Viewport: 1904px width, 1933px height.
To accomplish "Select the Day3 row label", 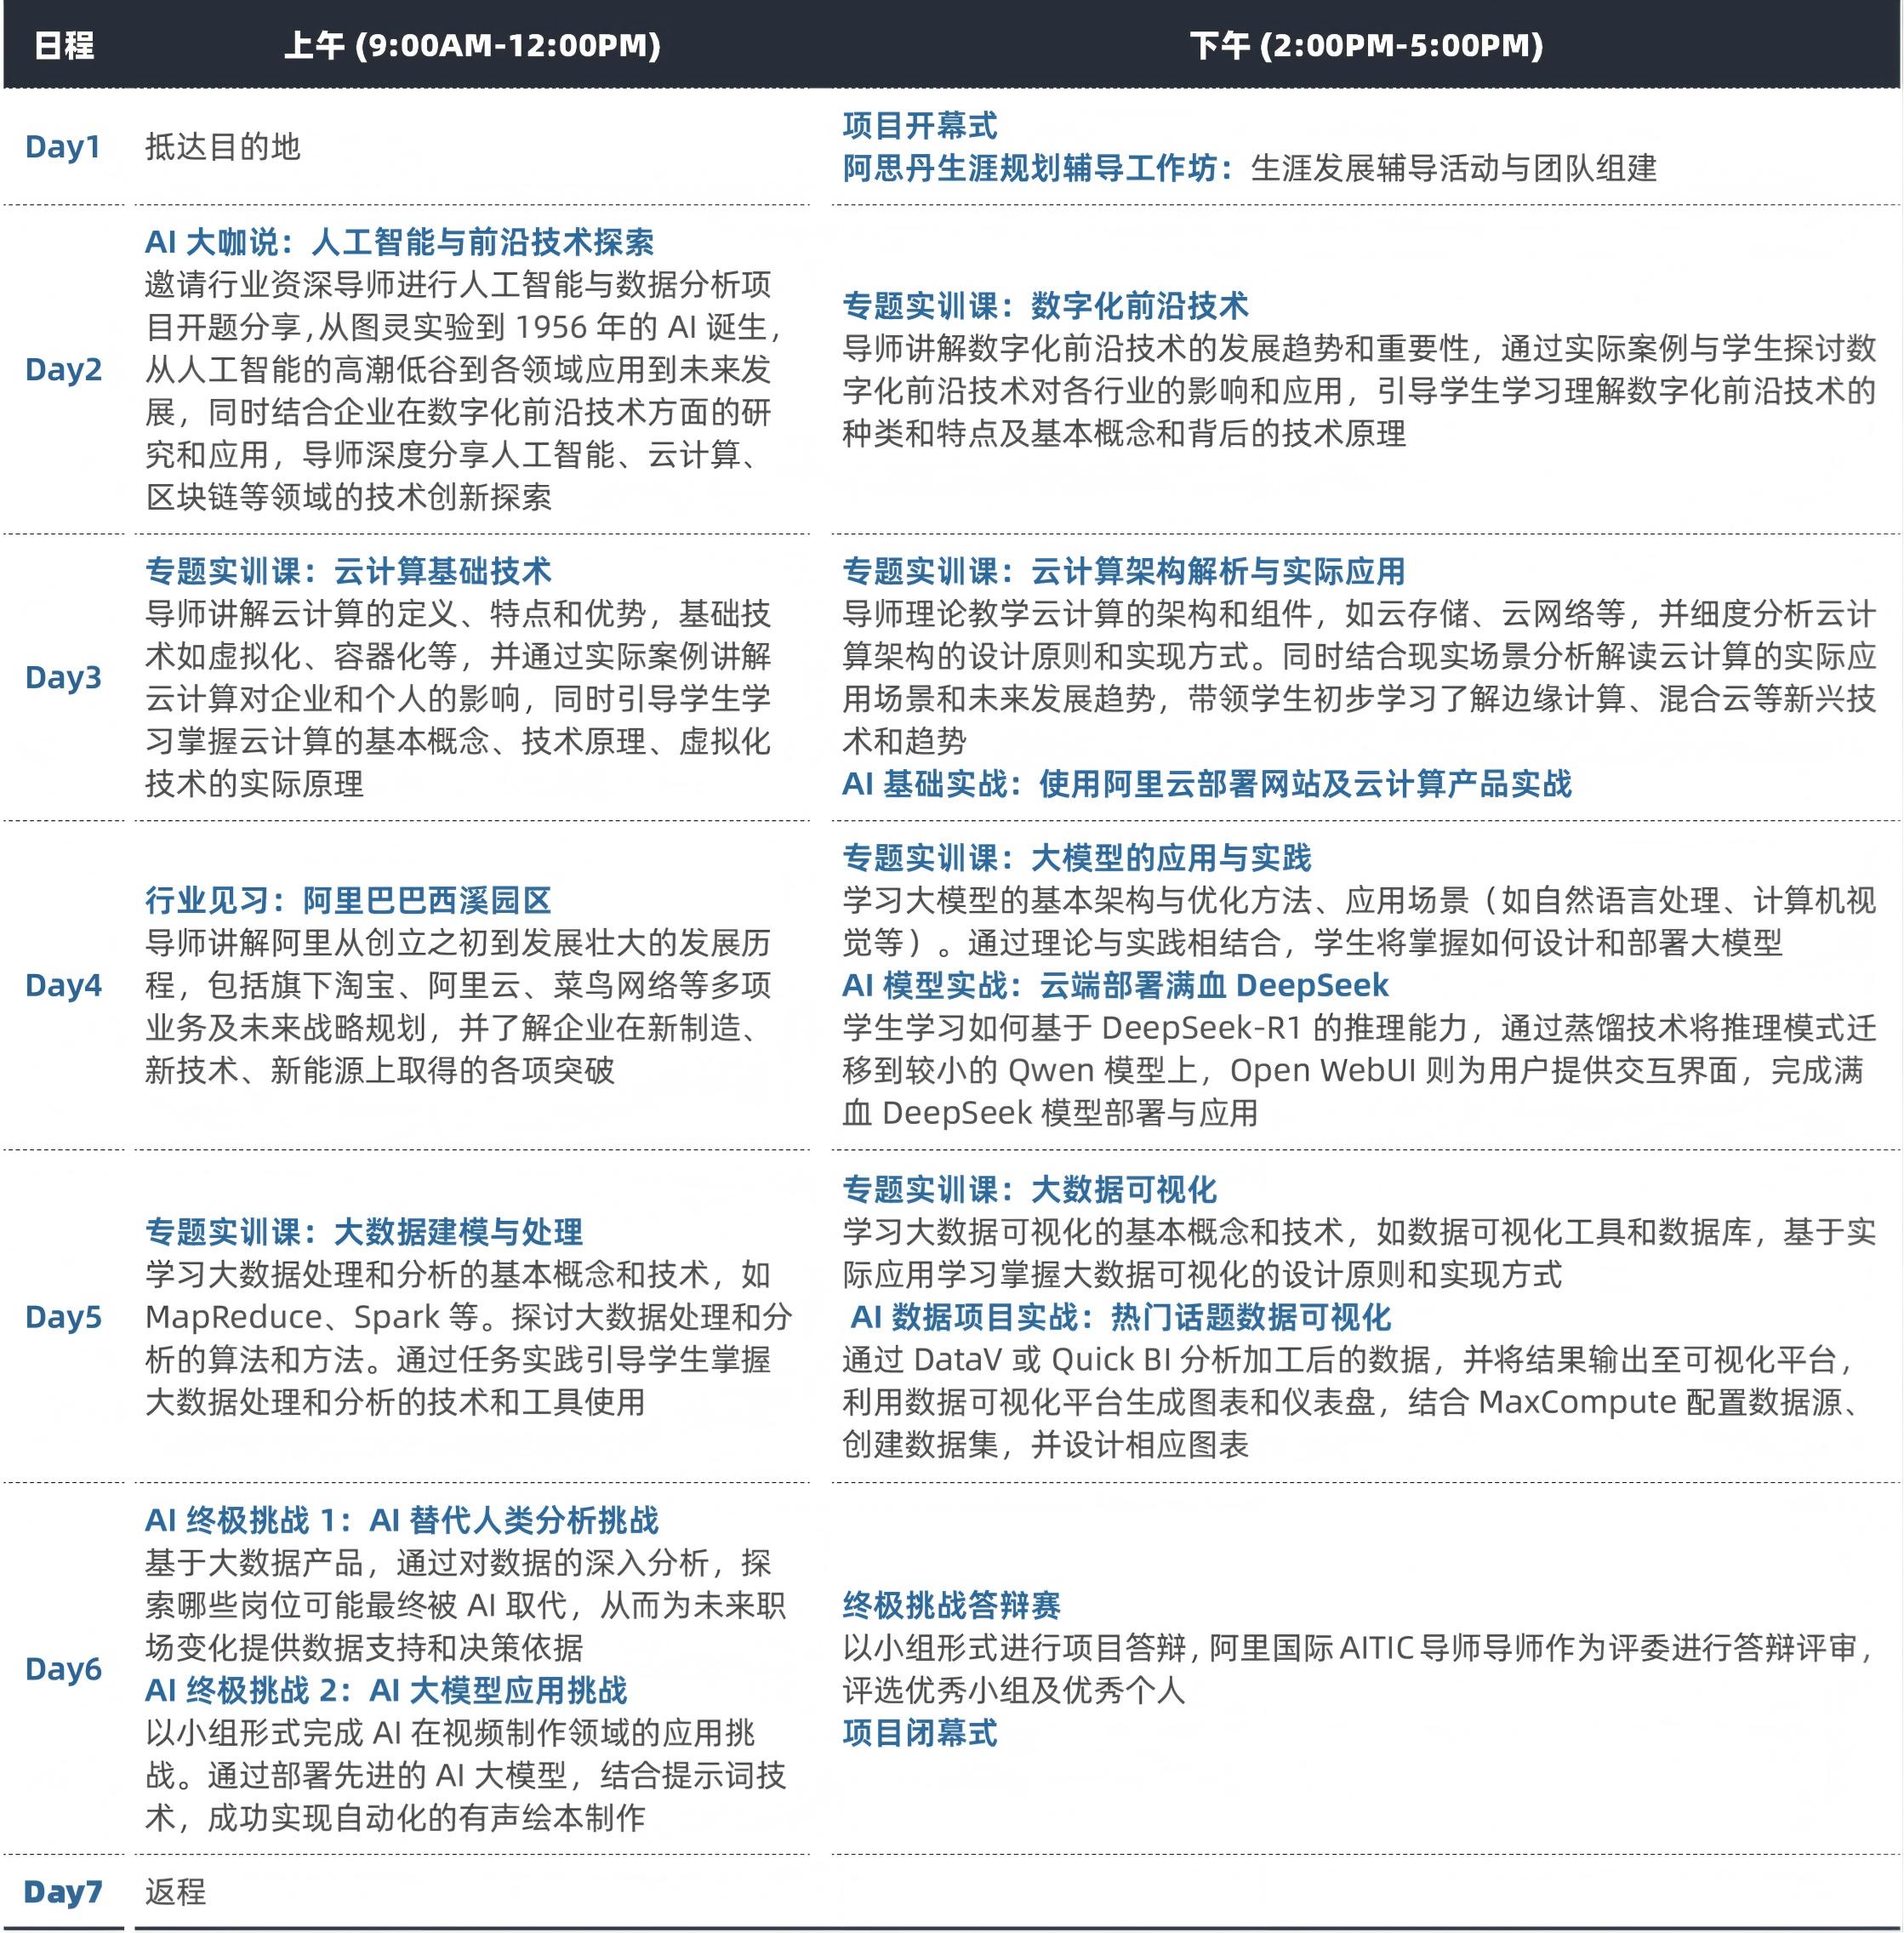I will pos(63,677).
